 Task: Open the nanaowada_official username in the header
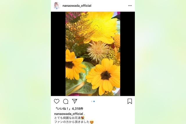click(x=77, y=6)
